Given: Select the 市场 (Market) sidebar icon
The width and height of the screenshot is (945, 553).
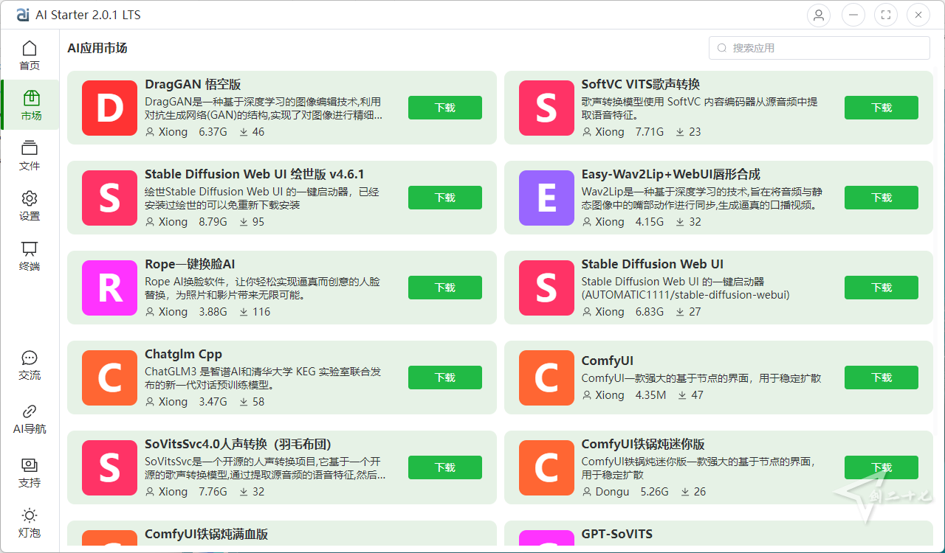Looking at the screenshot, I should point(30,104).
